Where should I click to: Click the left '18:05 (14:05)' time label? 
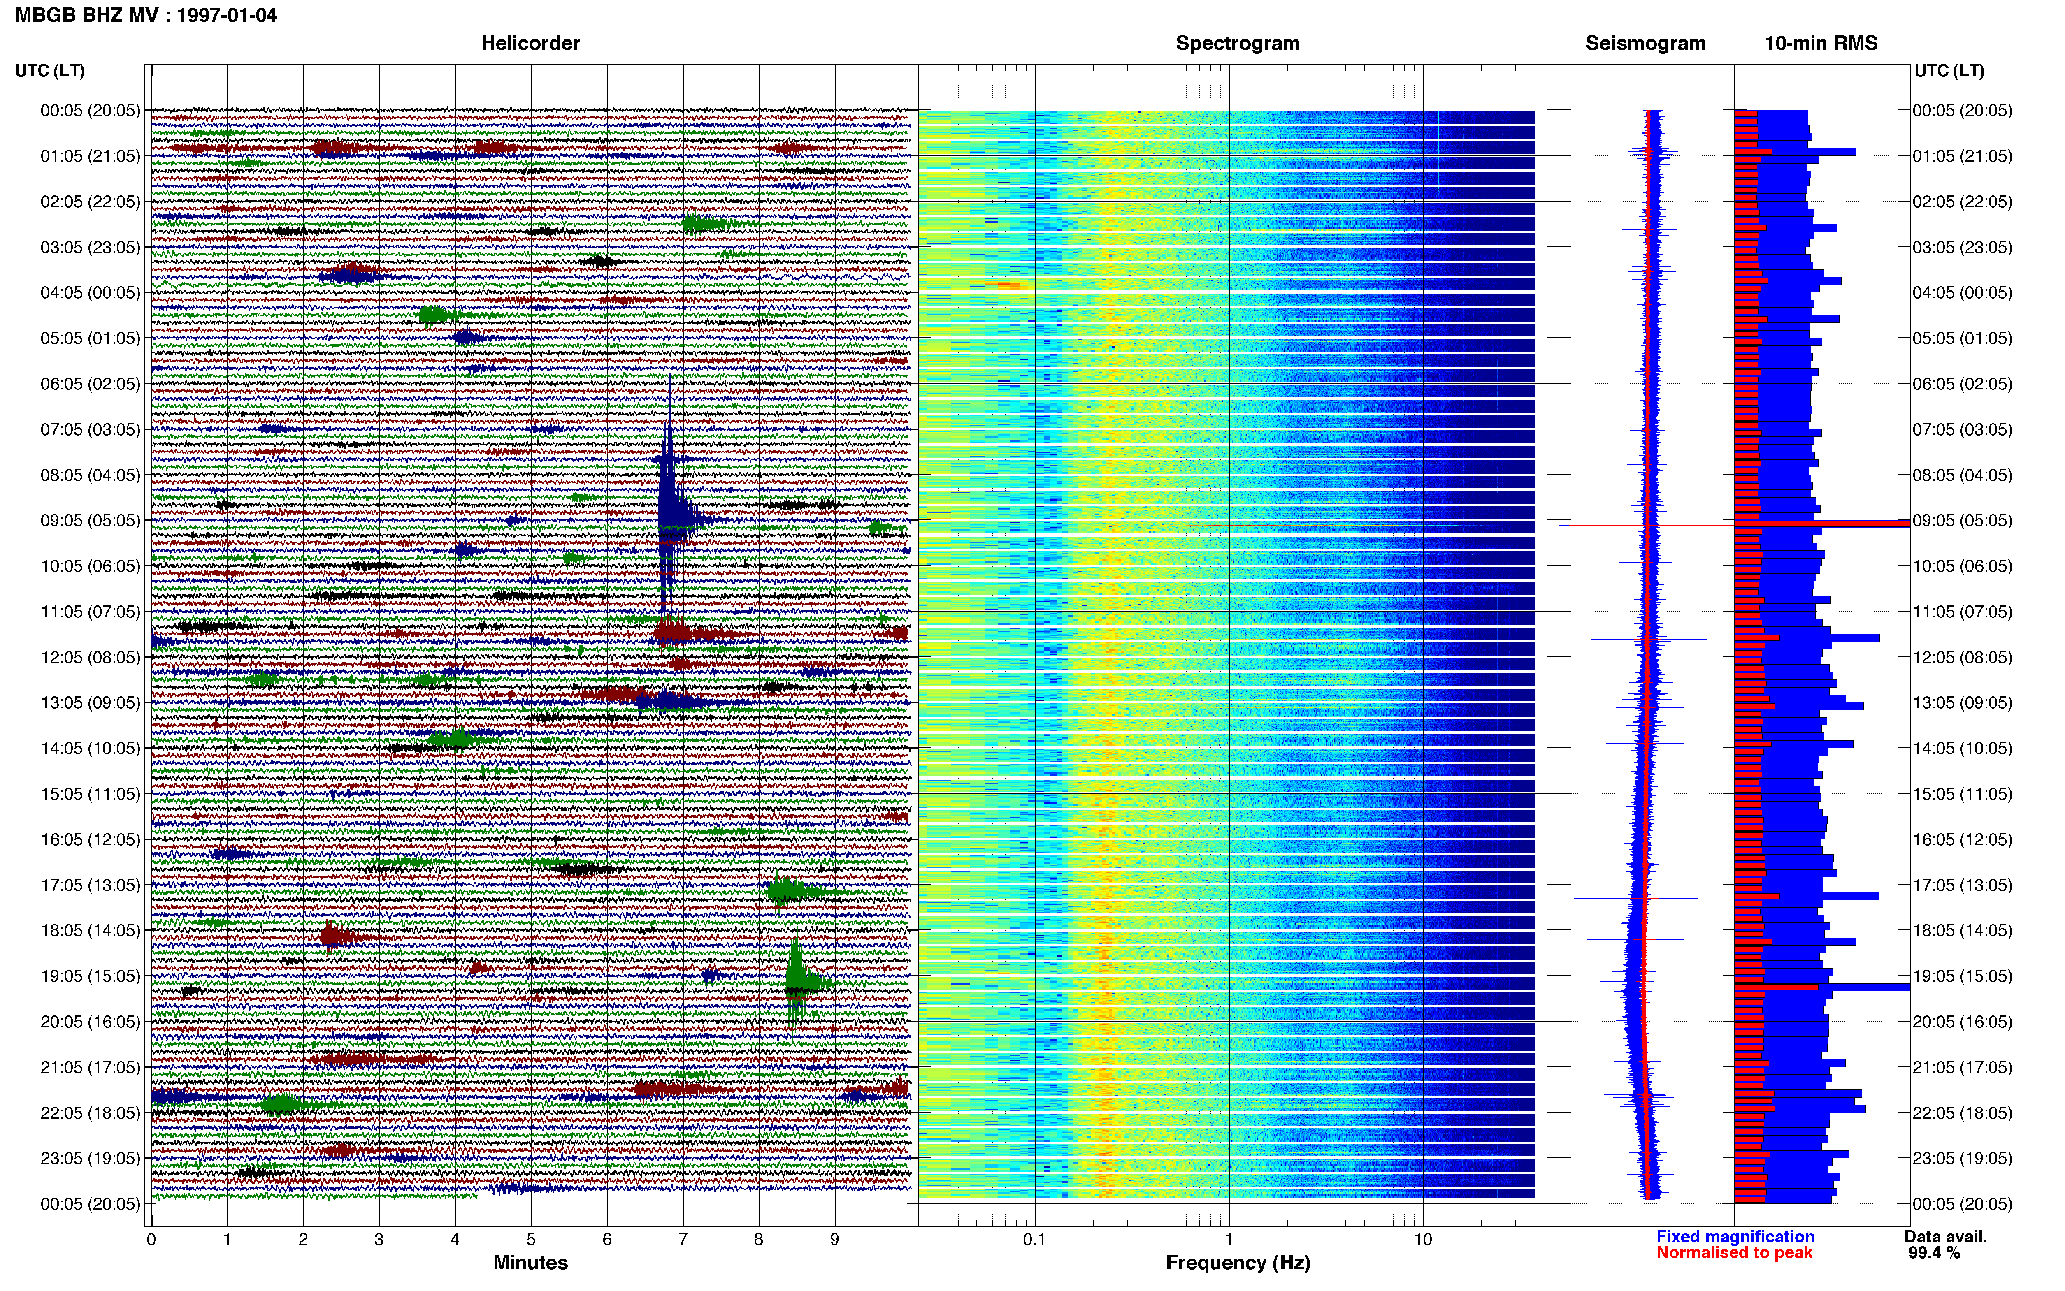pos(91,931)
